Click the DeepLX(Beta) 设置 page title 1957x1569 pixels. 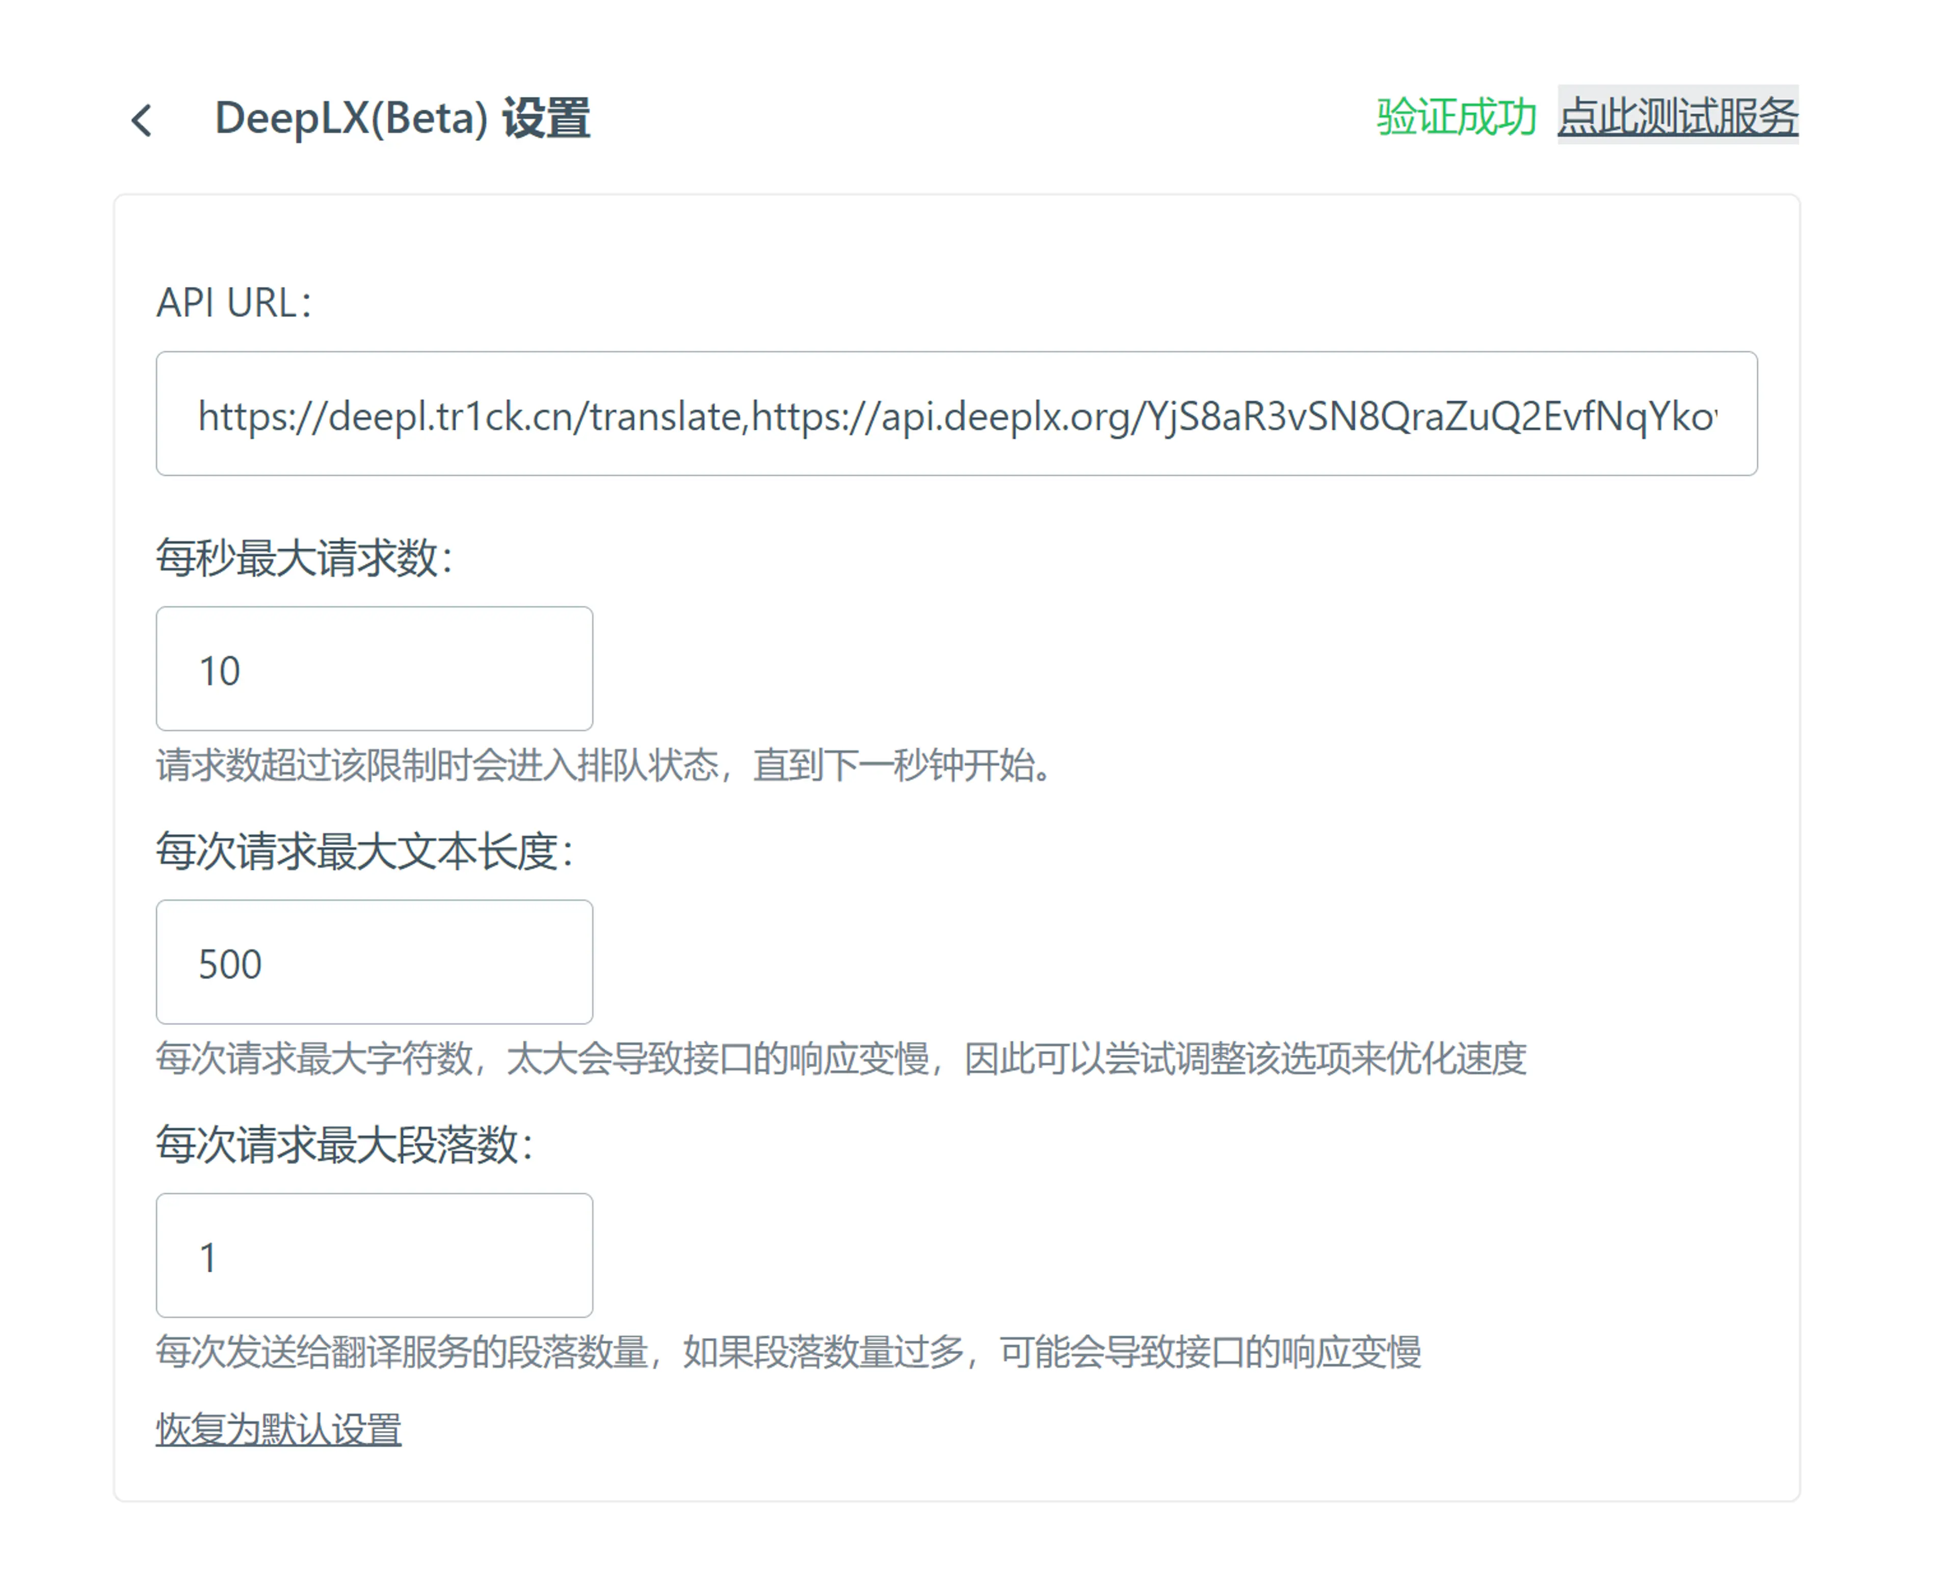coord(402,119)
